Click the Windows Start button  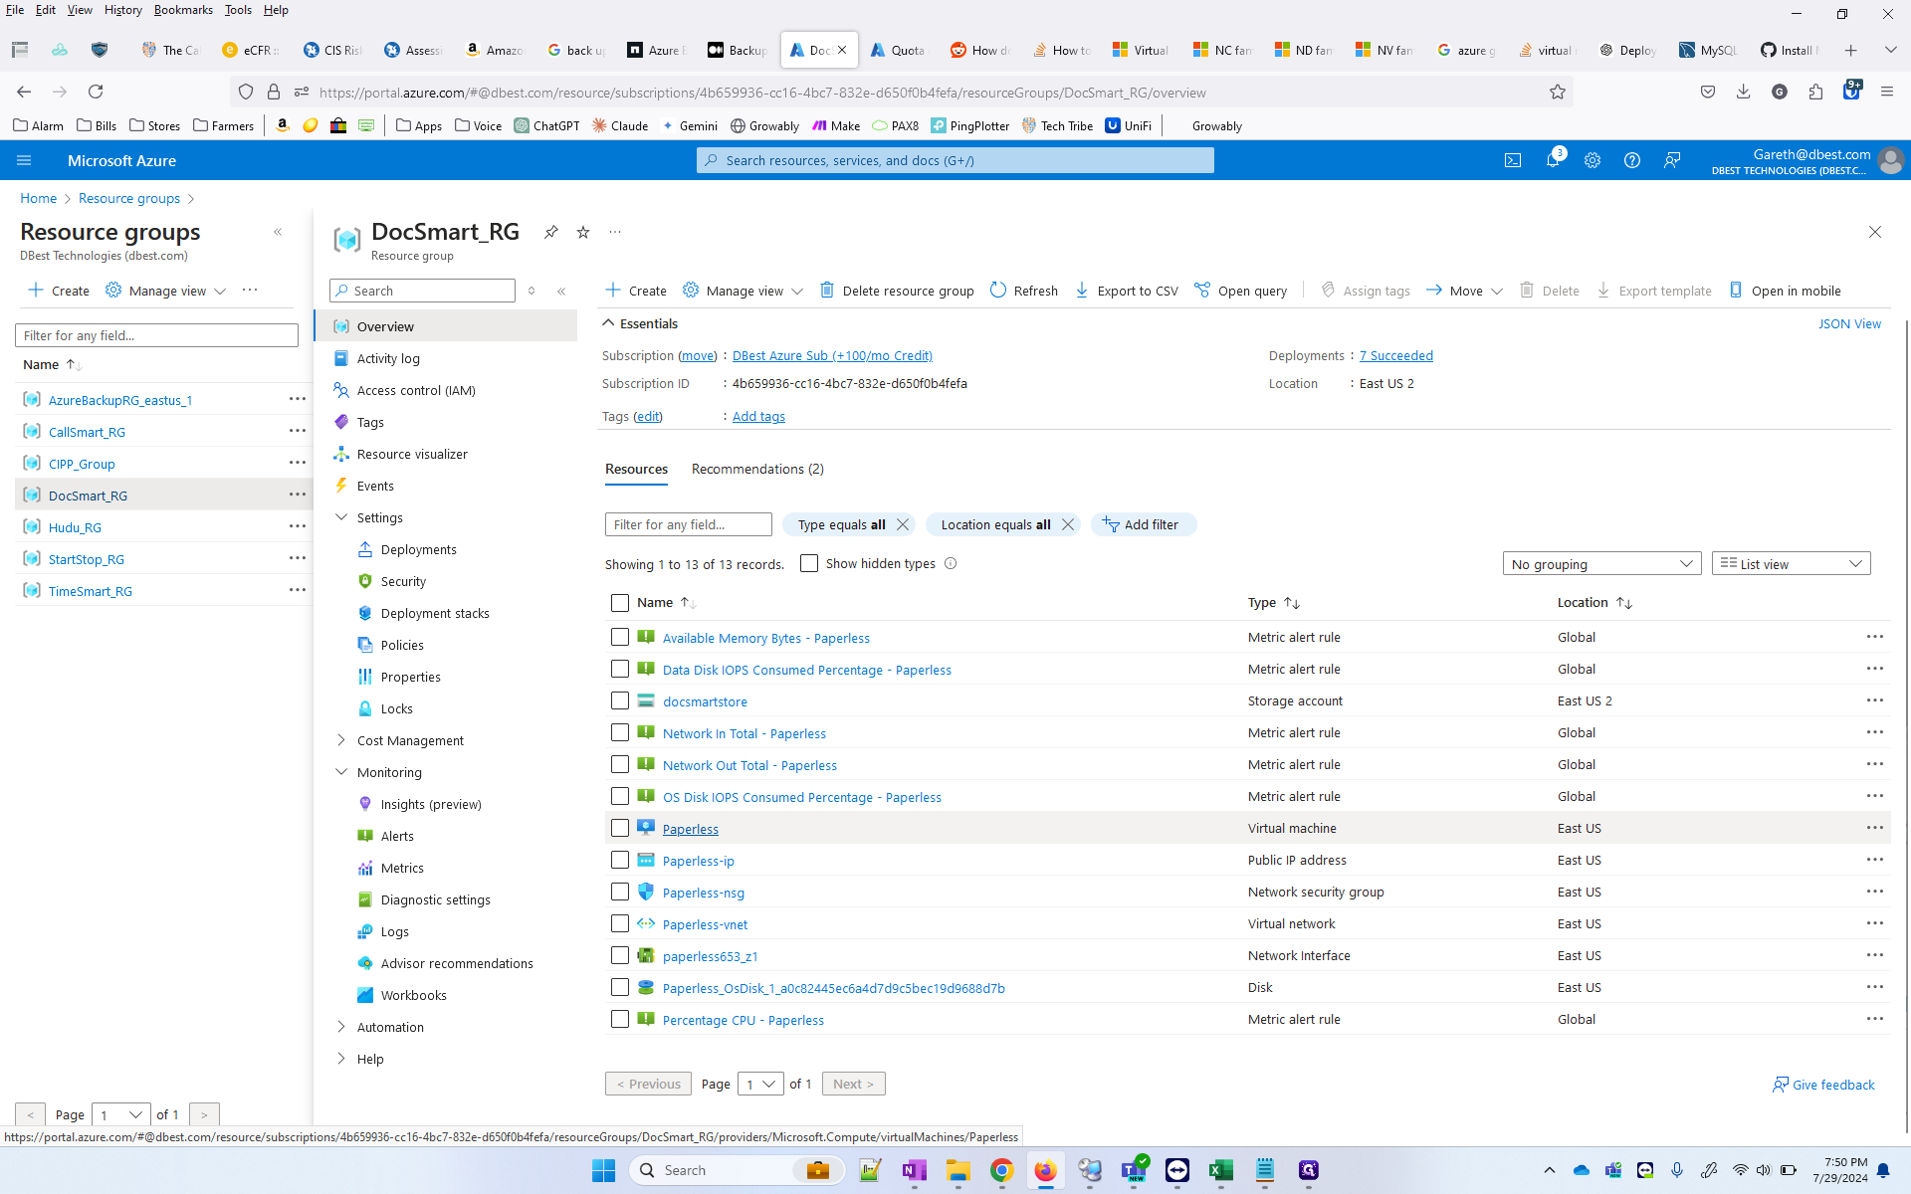[x=603, y=1170]
